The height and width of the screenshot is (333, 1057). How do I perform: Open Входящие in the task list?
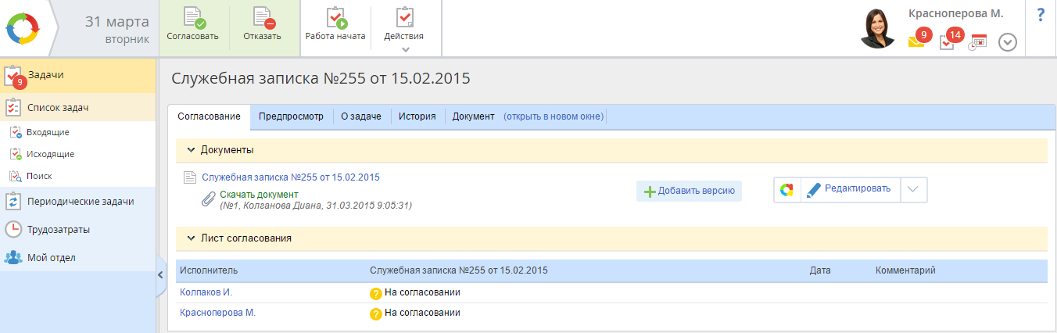(x=48, y=132)
